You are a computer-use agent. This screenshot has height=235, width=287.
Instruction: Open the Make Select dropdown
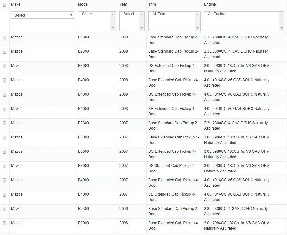point(43,15)
